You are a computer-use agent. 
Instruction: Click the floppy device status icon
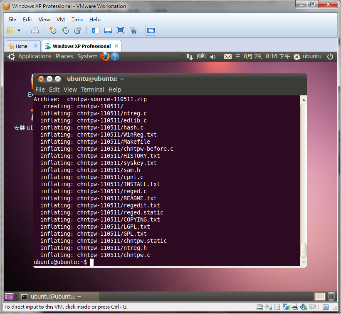[277, 307]
